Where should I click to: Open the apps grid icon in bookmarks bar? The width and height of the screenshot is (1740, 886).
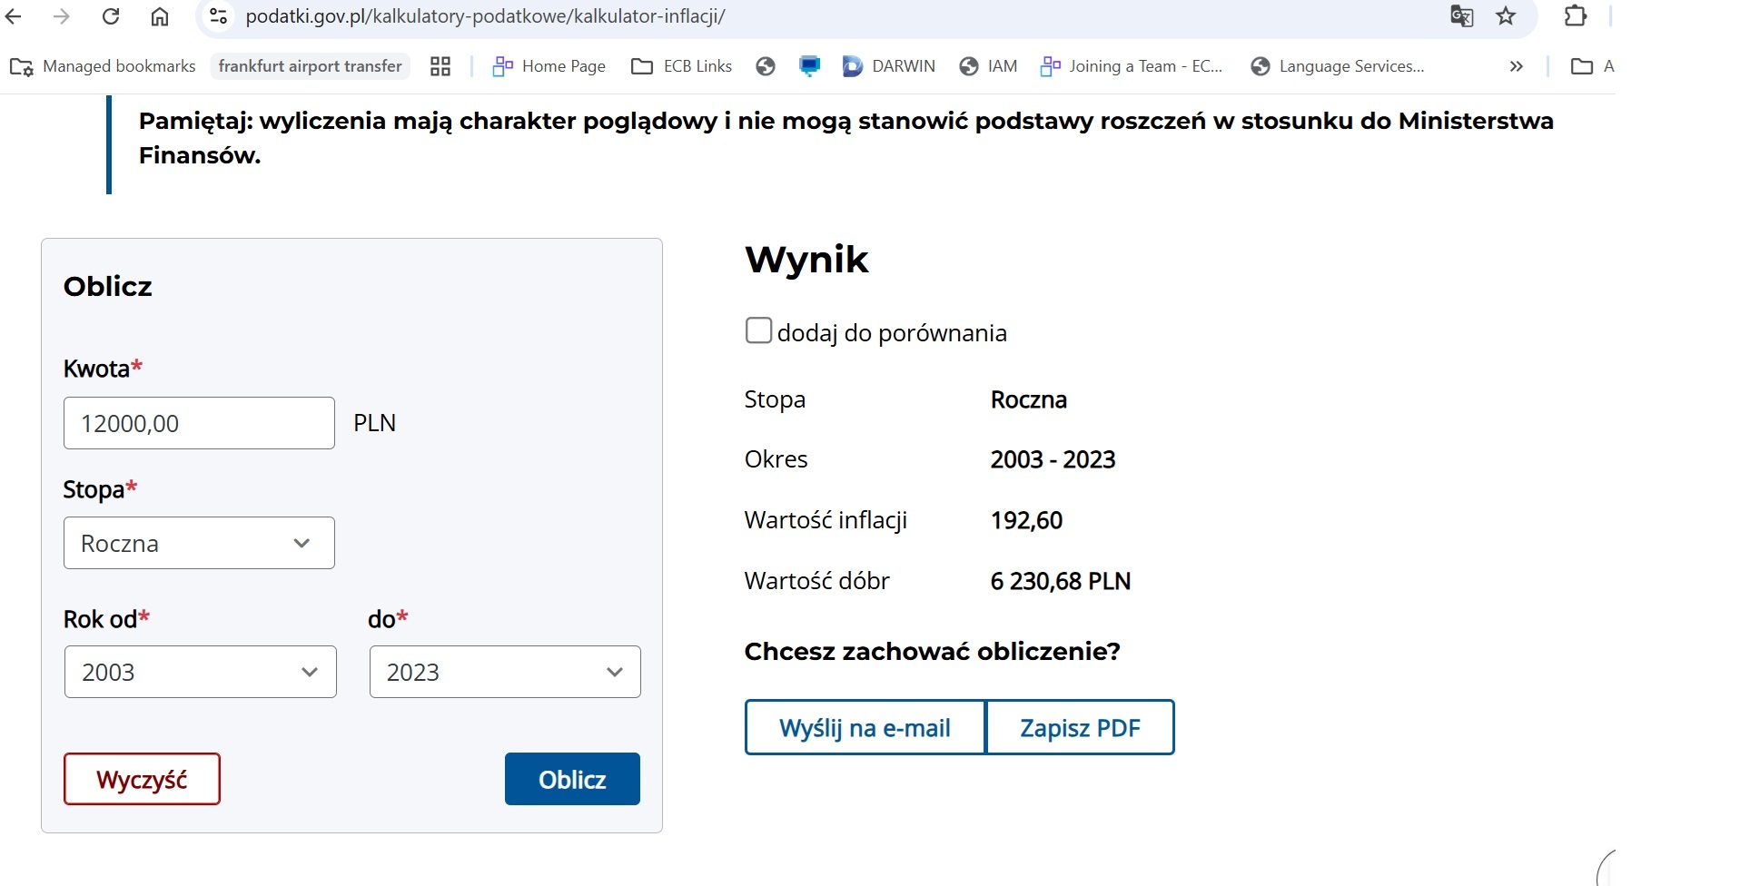click(x=440, y=66)
